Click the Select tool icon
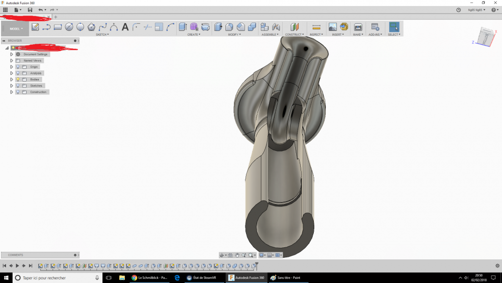502x283 pixels. (x=394, y=27)
